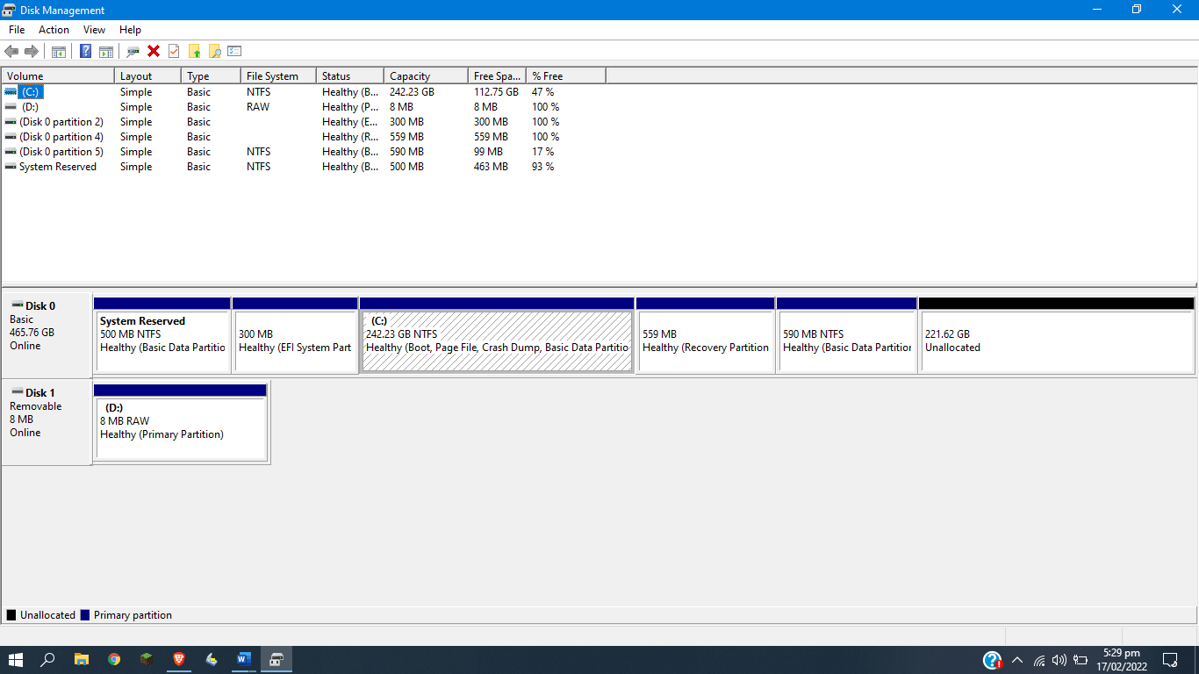Screen dimensions: 1199x674
Task: Open Google Chrome from the taskbar
Action: point(114,659)
